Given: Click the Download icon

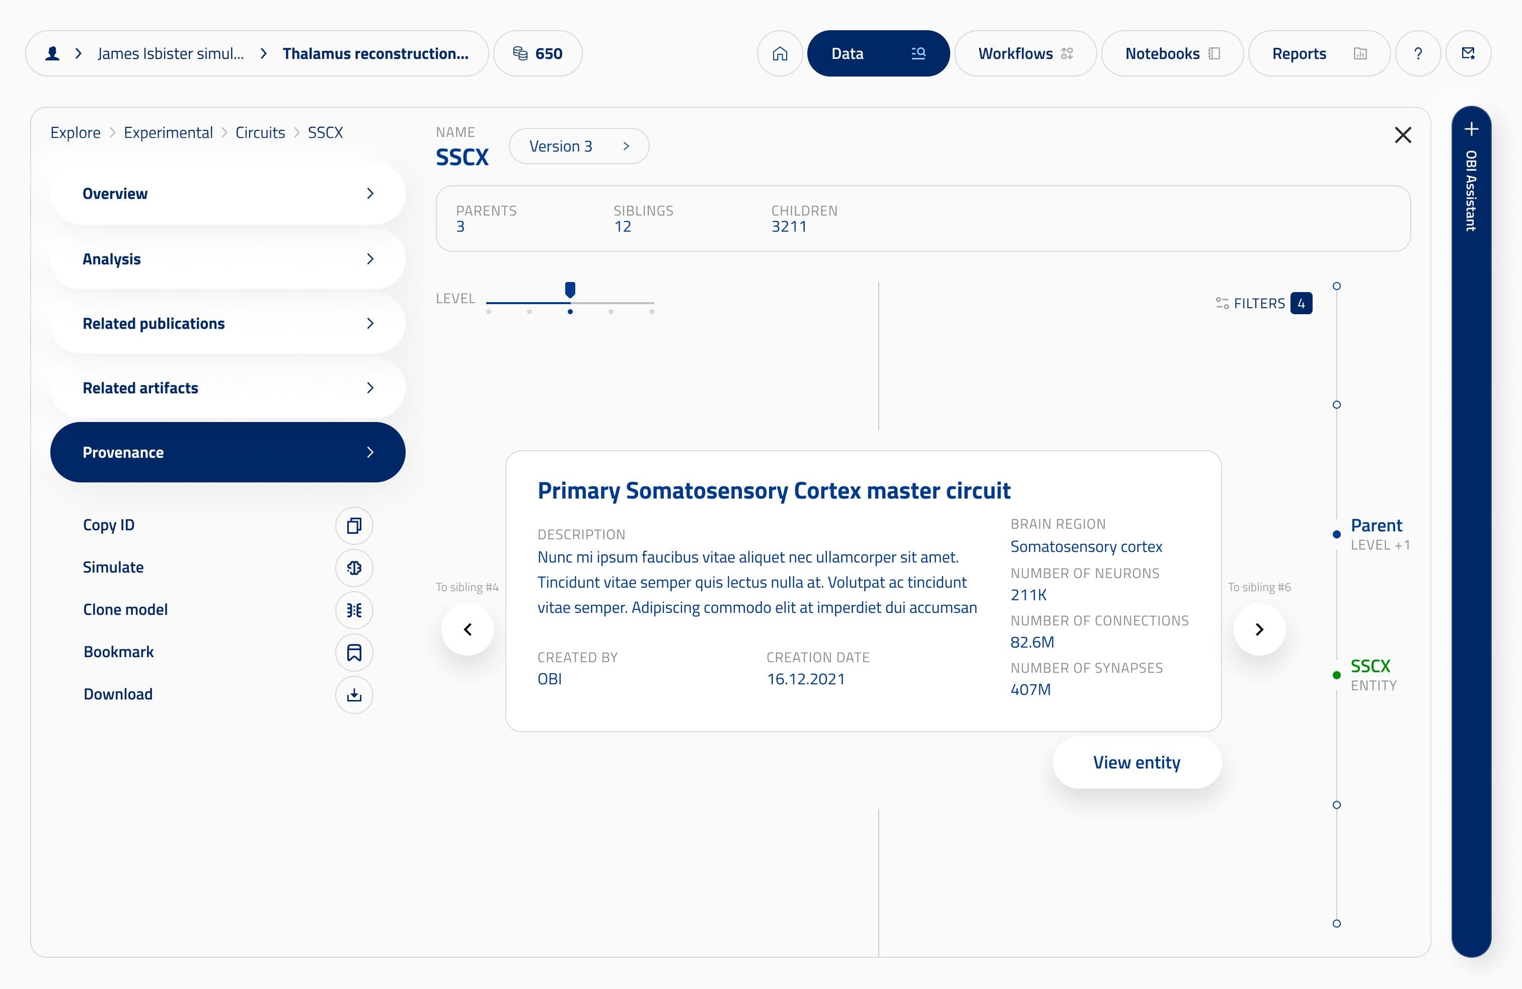Looking at the screenshot, I should click(x=354, y=695).
